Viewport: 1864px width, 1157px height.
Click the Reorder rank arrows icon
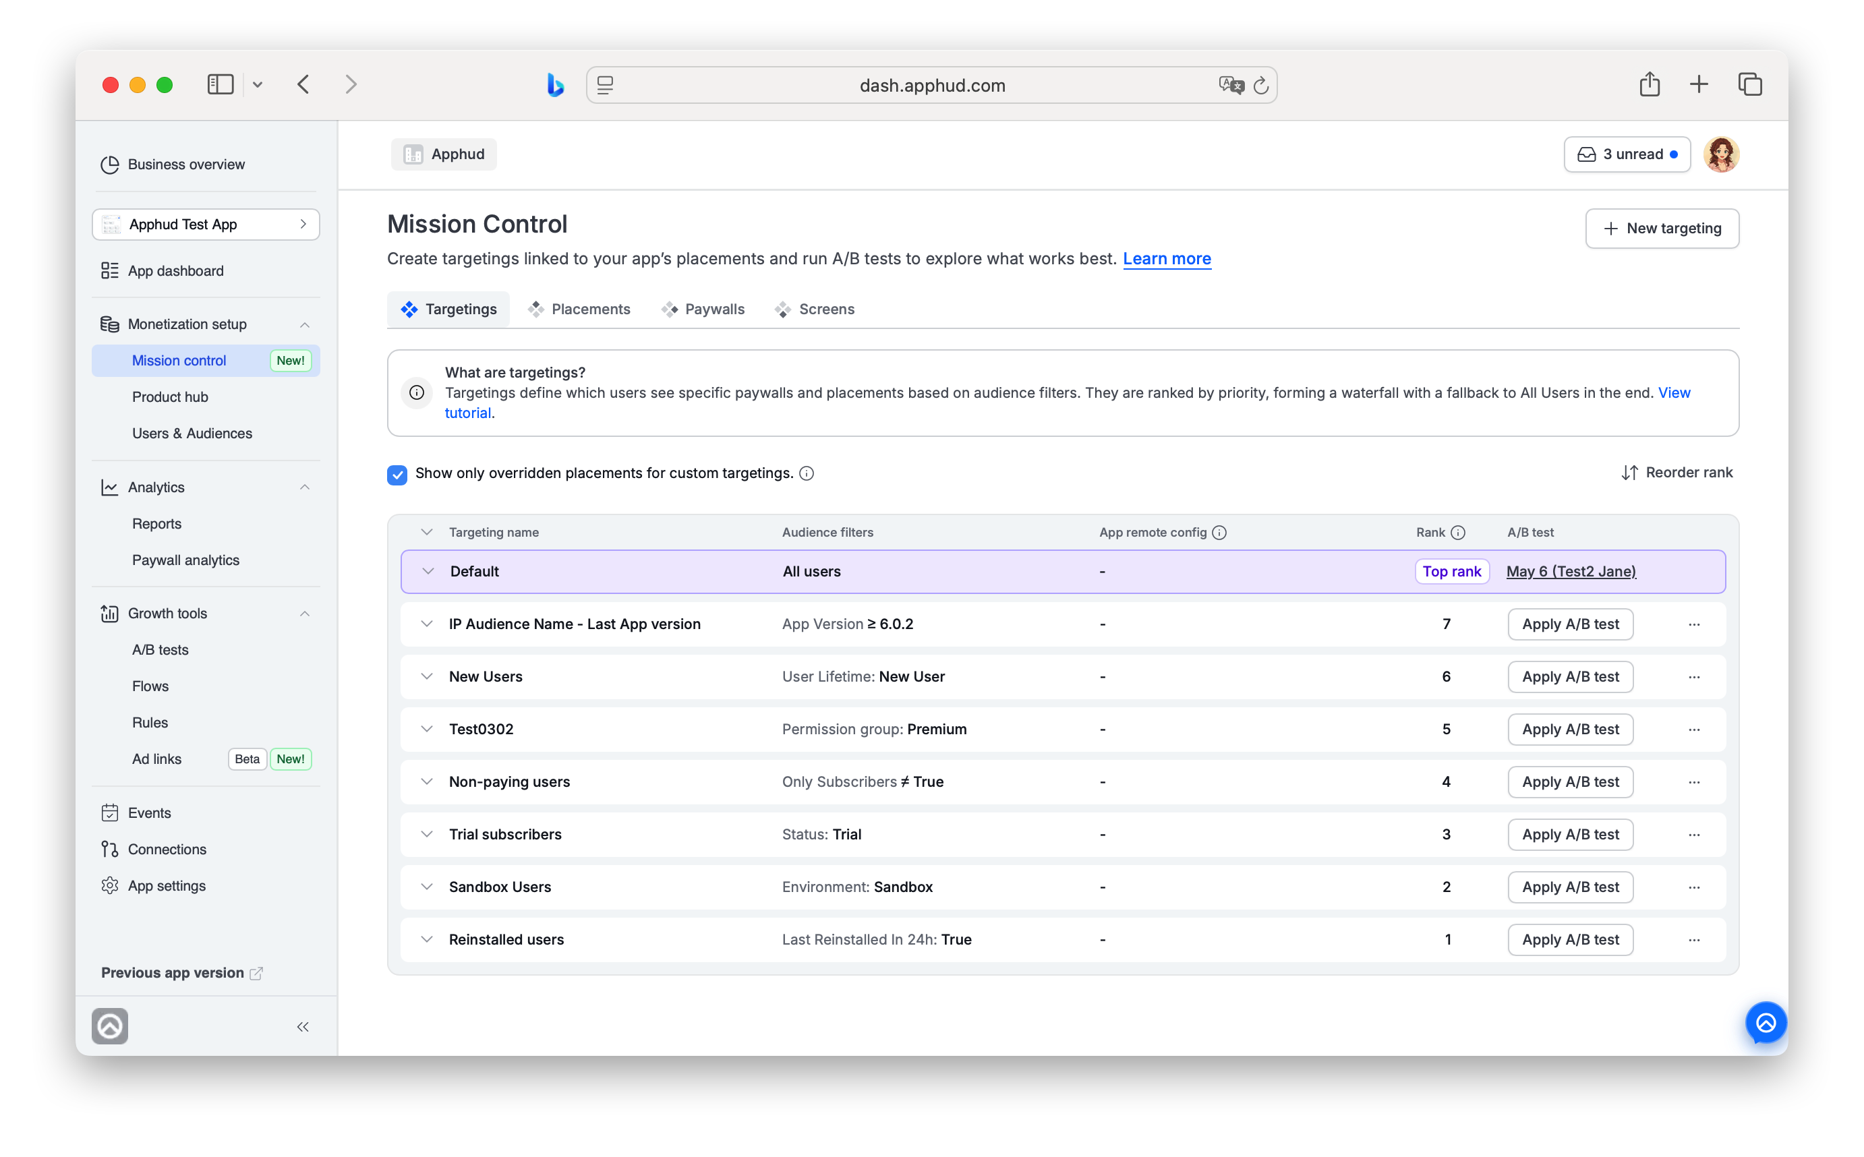click(1629, 473)
